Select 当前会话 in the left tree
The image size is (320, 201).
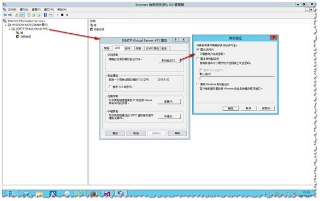tap(26, 37)
